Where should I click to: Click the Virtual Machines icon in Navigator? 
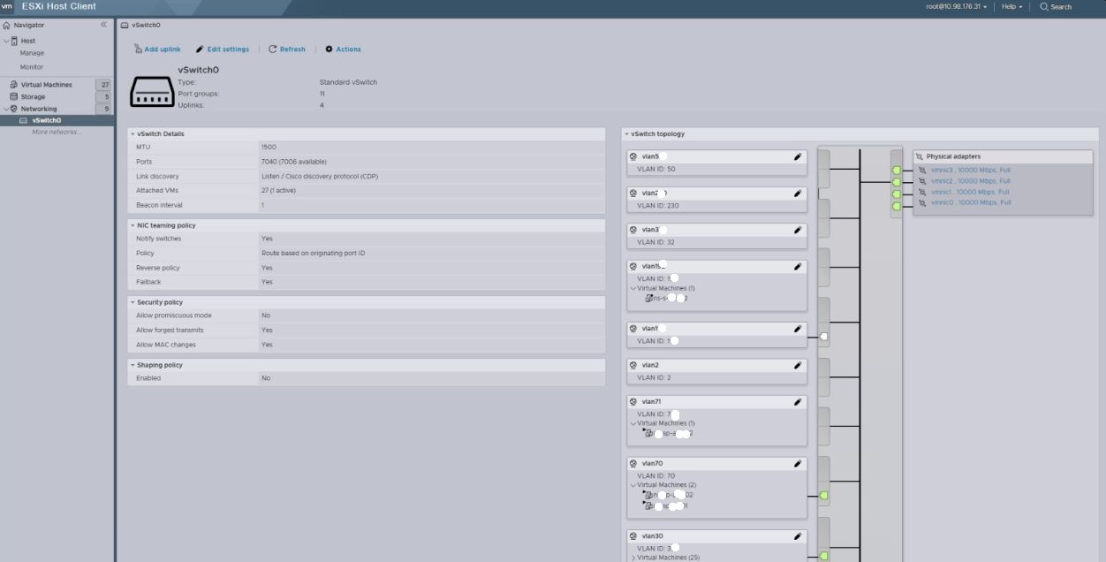pyautogui.click(x=14, y=85)
